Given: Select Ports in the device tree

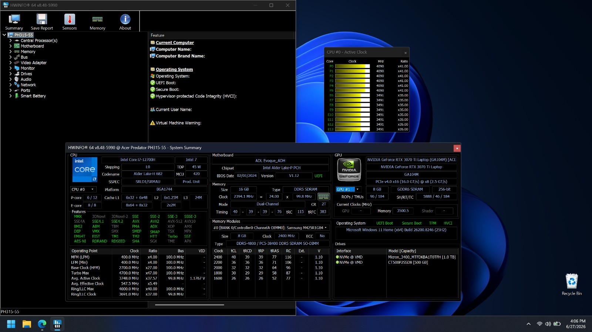Looking at the screenshot, I should pyautogui.click(x=25, y=90).
